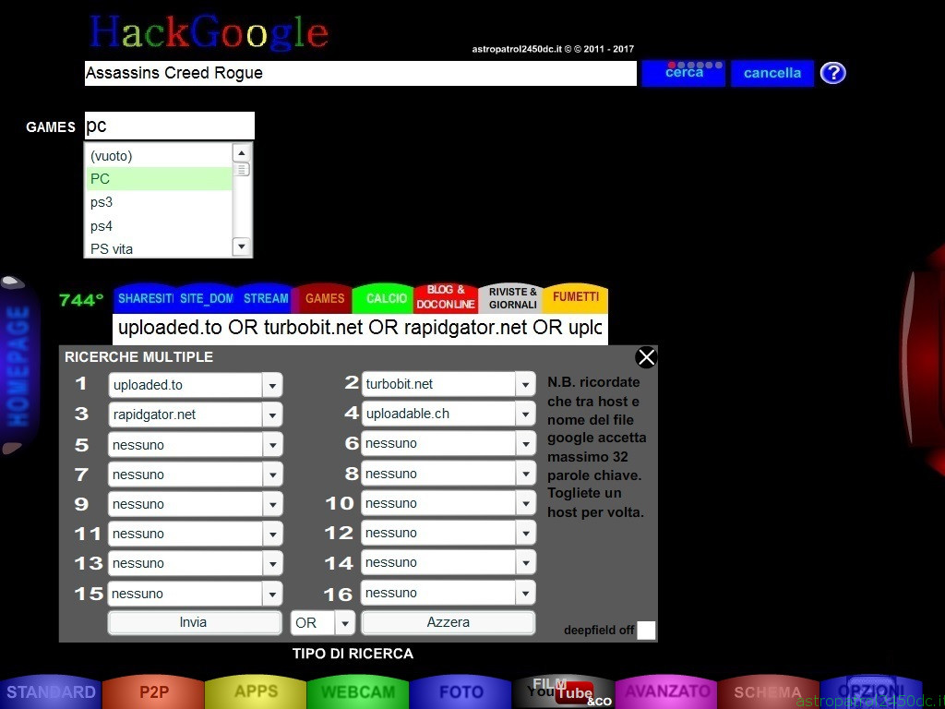Select FOTO search type

[461, 692]
